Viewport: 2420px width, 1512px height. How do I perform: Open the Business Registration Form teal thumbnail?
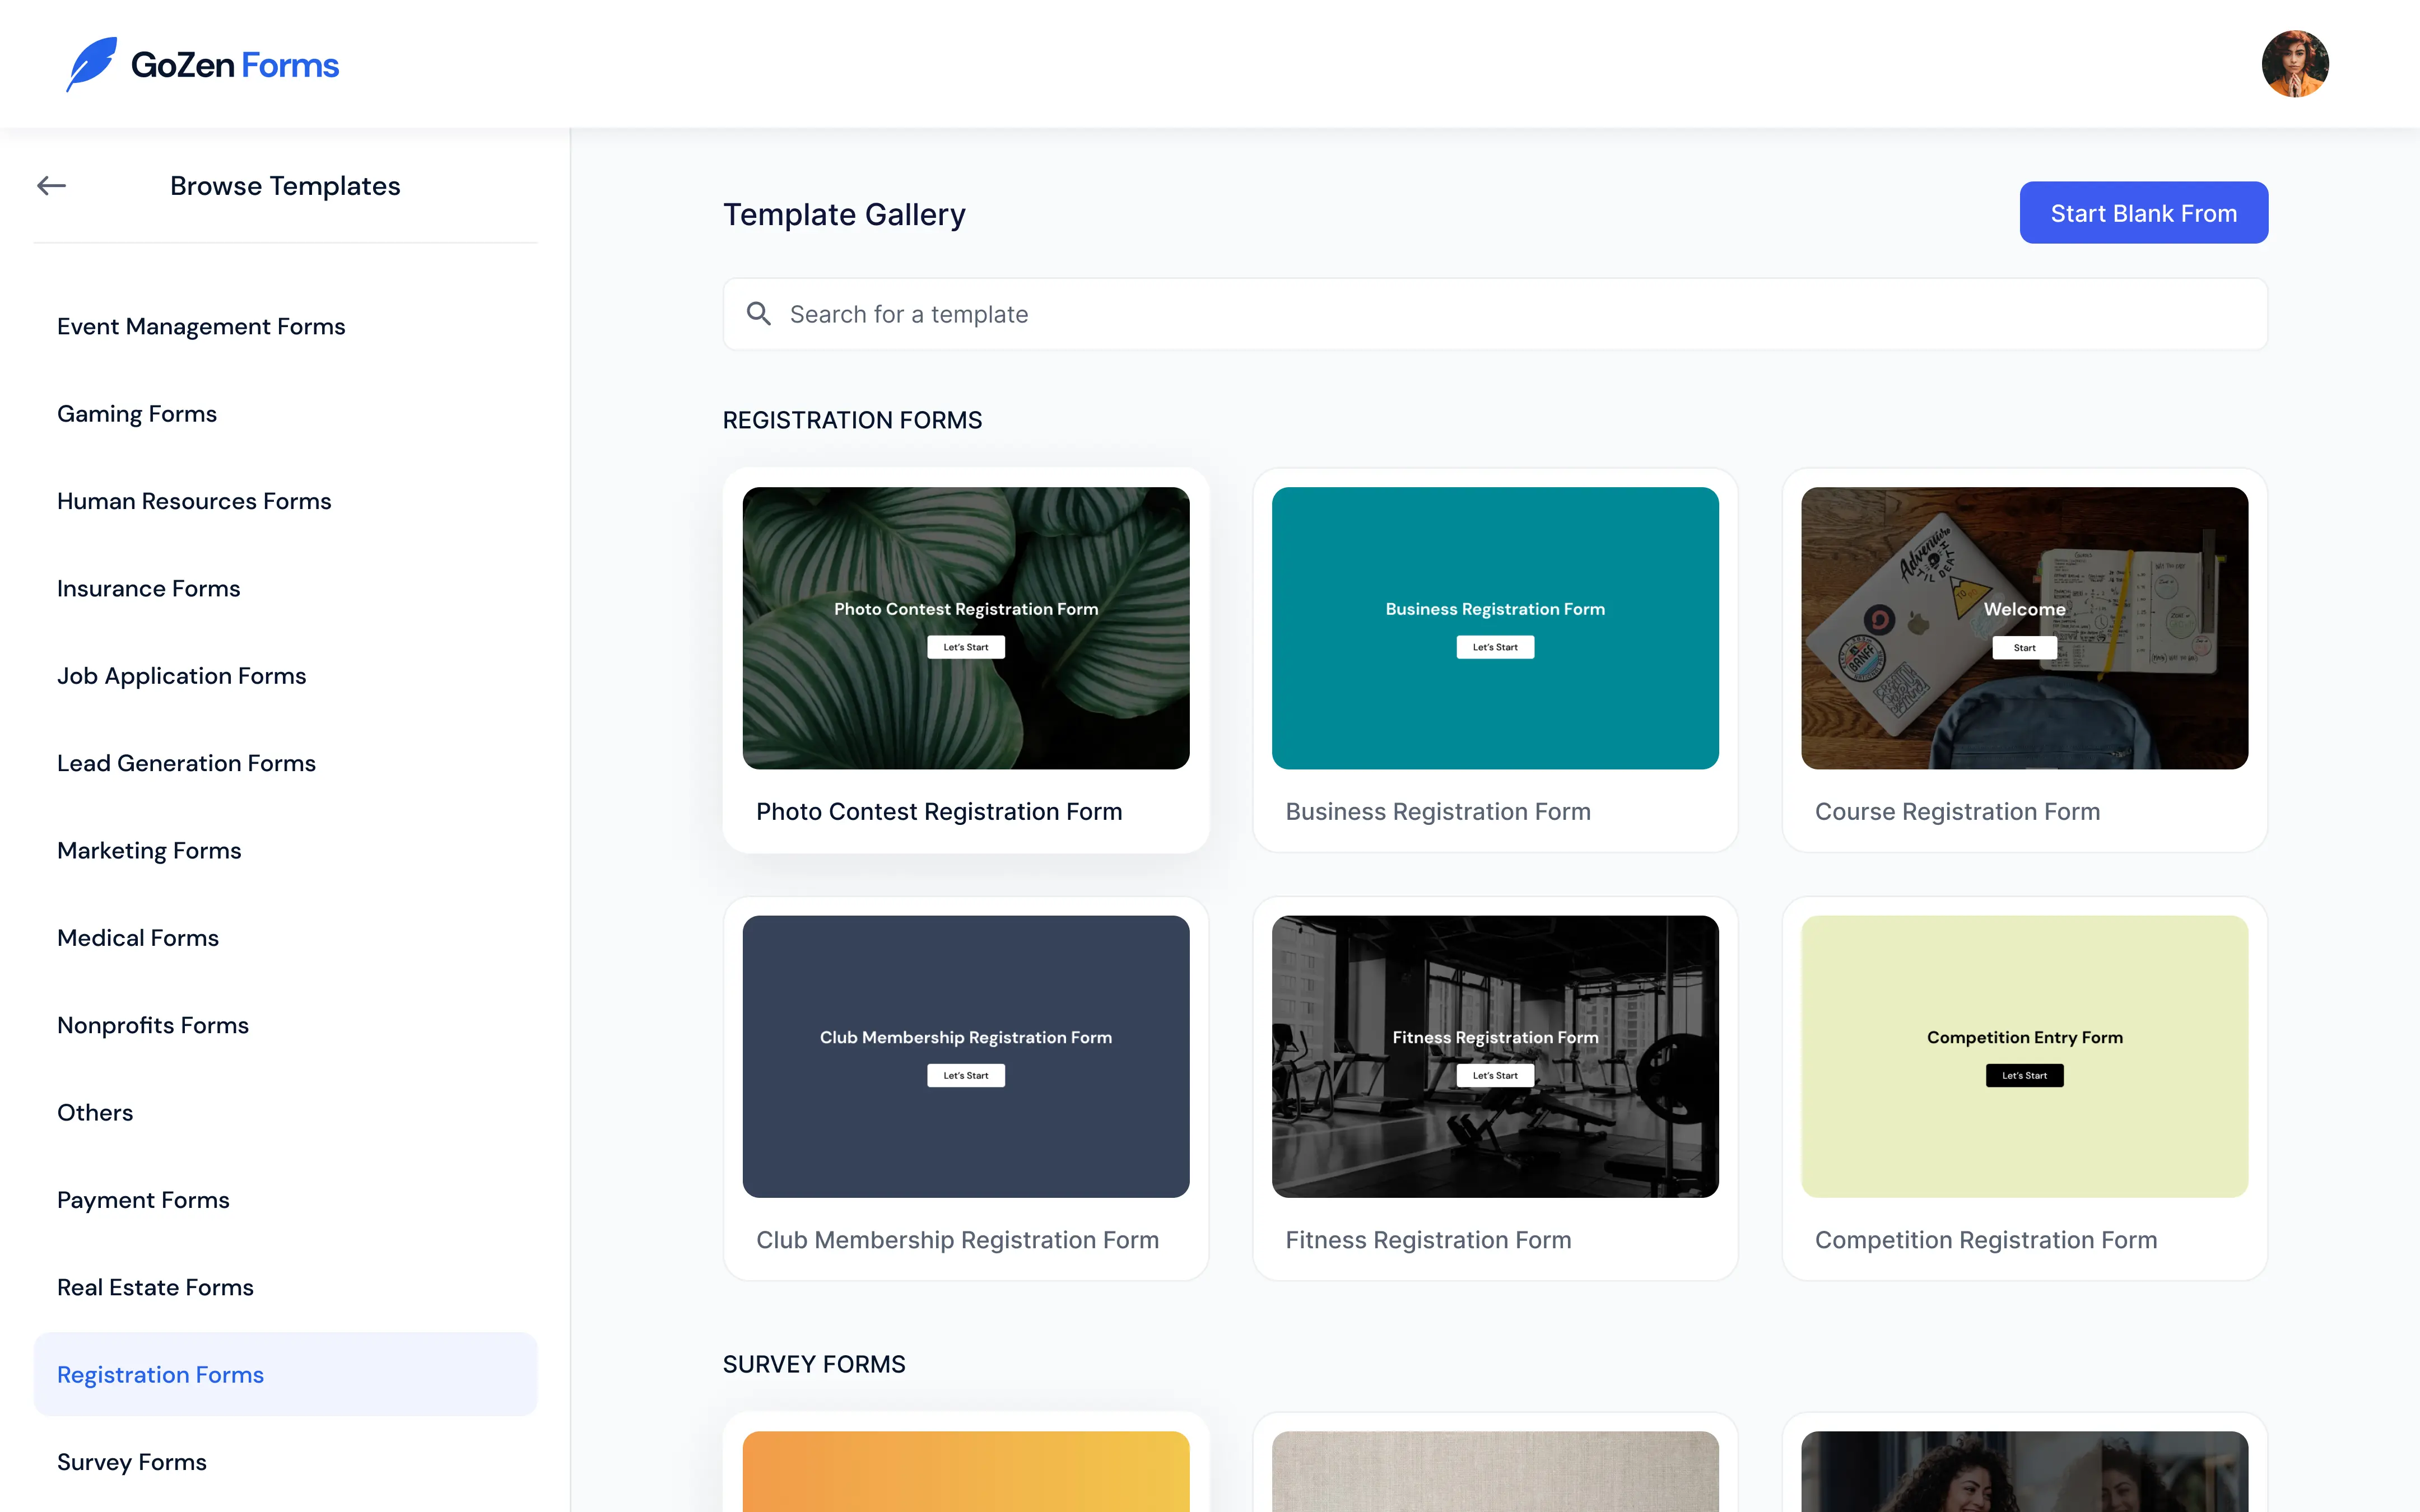pyautogui.click(x=1495, y=628)
